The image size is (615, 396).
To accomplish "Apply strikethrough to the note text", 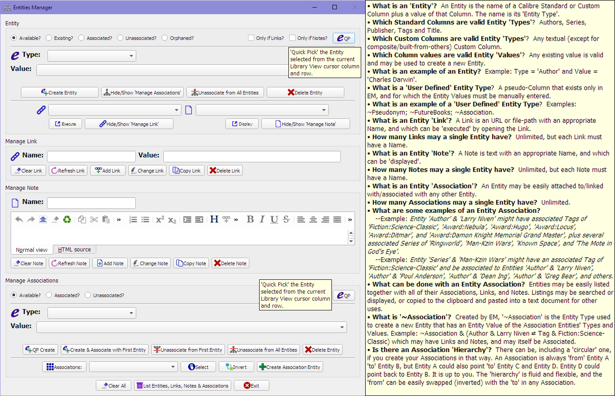I will coord(286,220).
